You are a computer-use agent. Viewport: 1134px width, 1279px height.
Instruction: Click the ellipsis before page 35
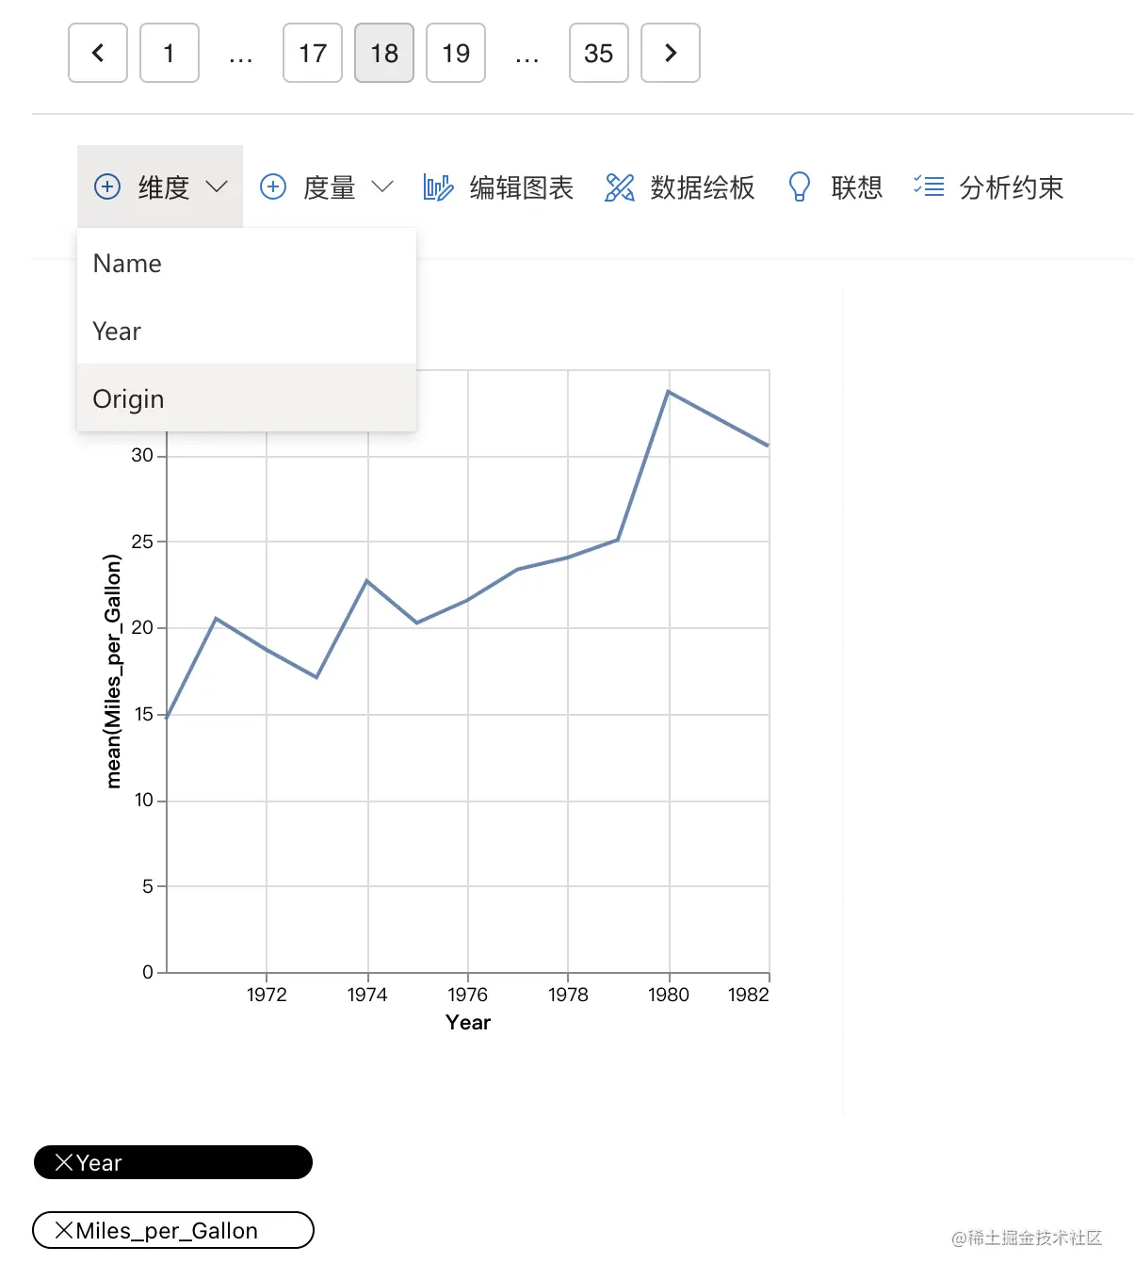(x=527, y=58)
